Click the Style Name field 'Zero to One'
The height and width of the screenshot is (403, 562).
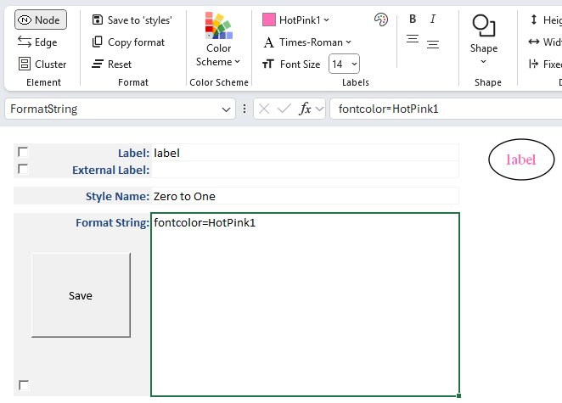[x=304, y=196]
